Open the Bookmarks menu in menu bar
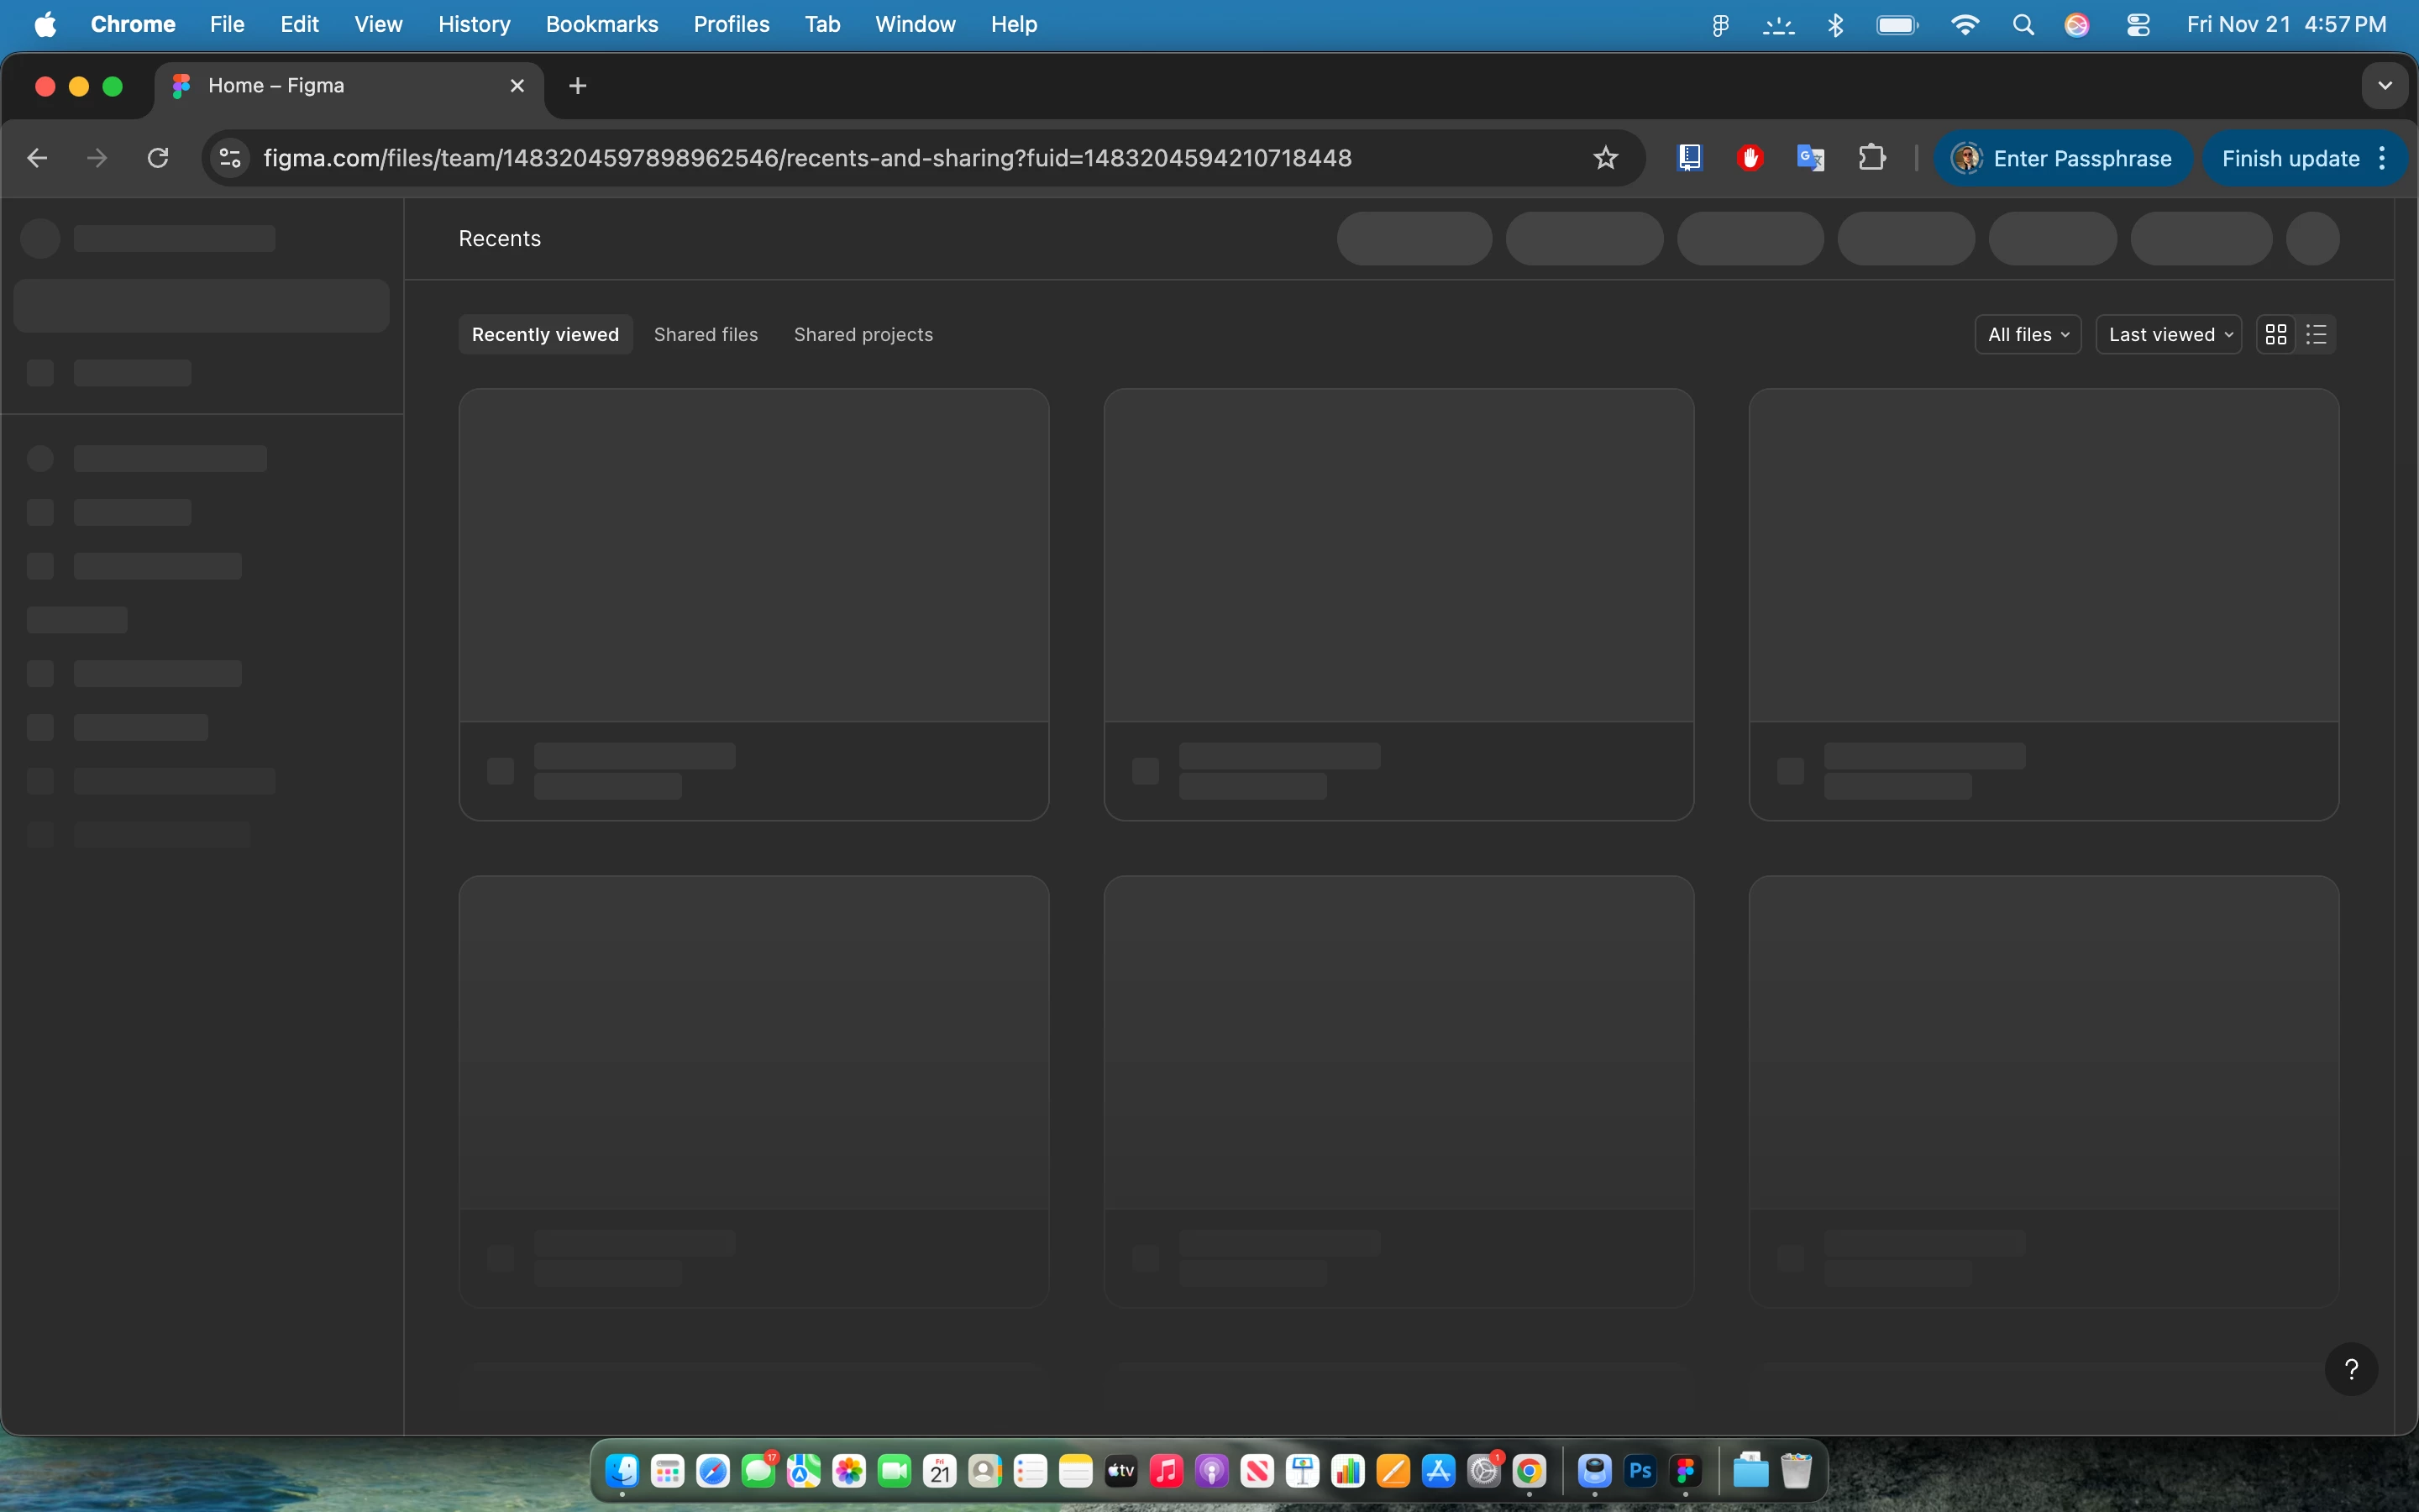Screen dimensions: 2419x1512 601,24
